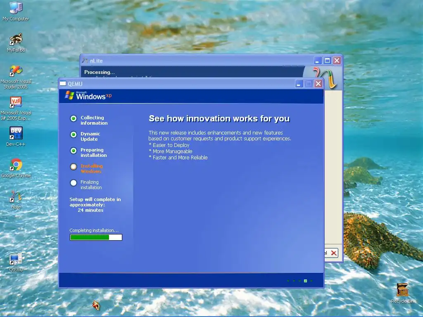Close the QEMU window
Screen dimensions: 423x317
(x=318, y=84)
